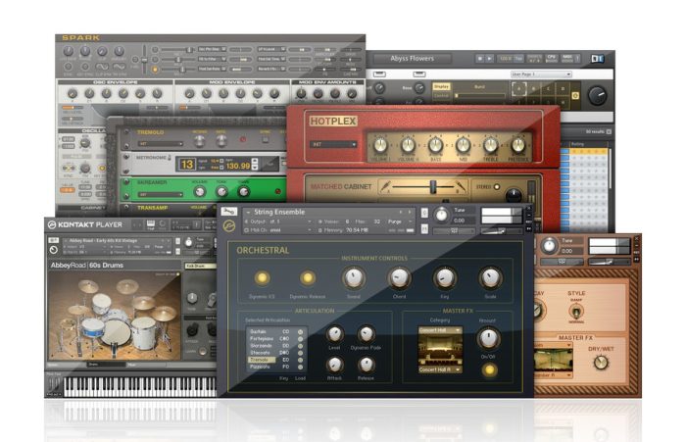Click the Kontakt Player logo icon
The image size is (686, 442).
52,225
